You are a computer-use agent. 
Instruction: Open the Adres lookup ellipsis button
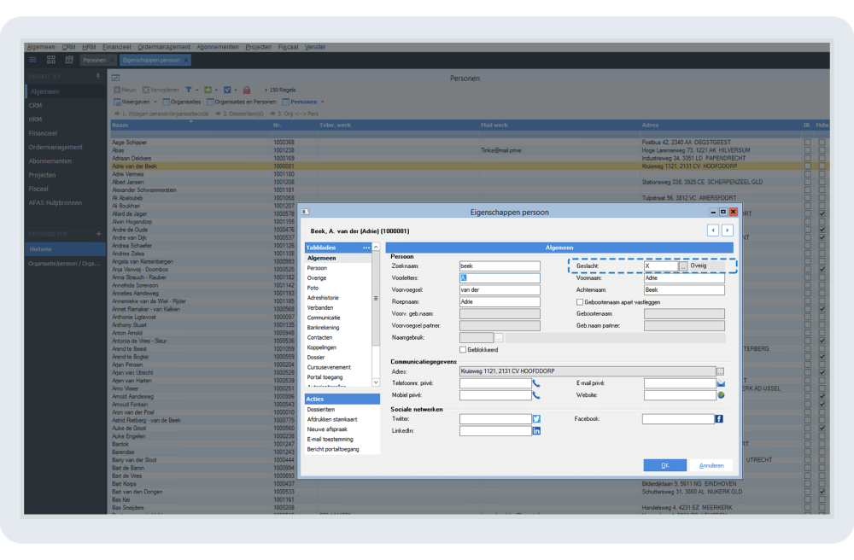coord(720,371)
